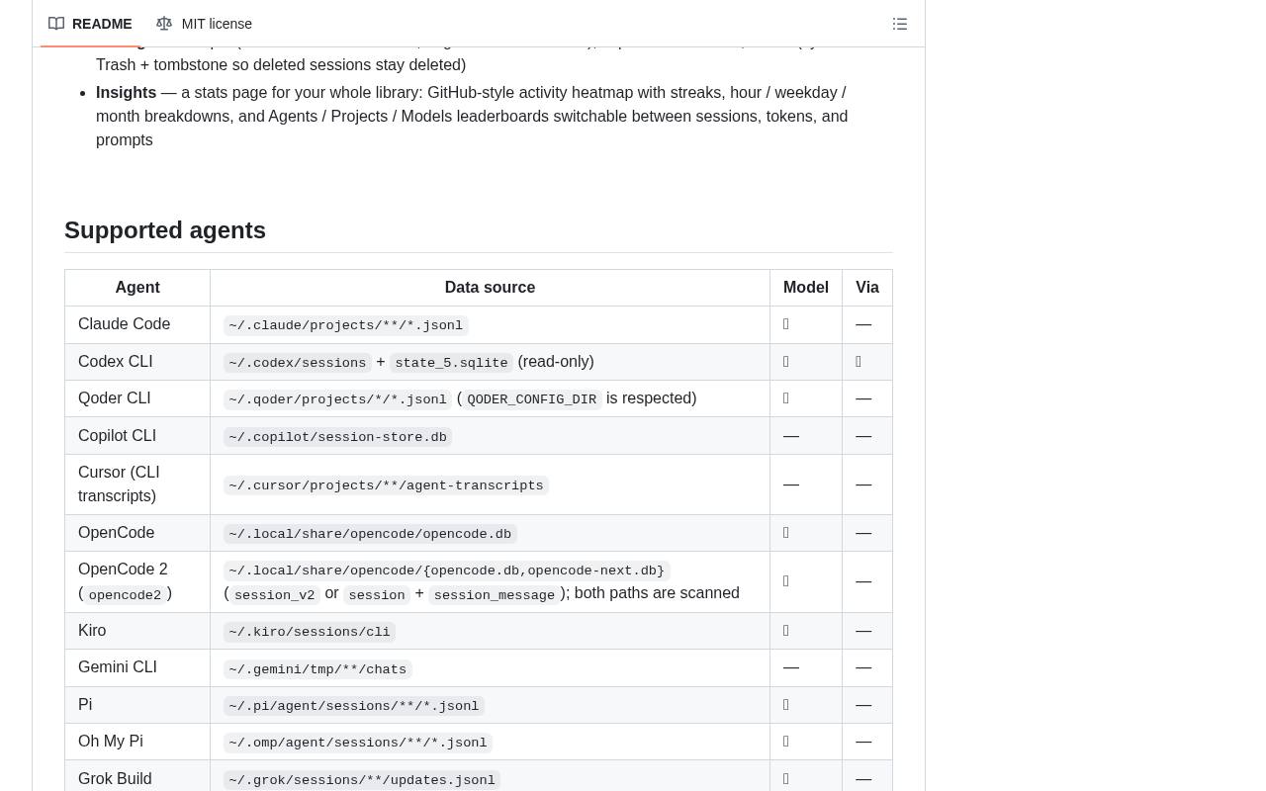
Task: Click the ~/.copilot/session-store.db path
Action: click(x=338, y=437)
